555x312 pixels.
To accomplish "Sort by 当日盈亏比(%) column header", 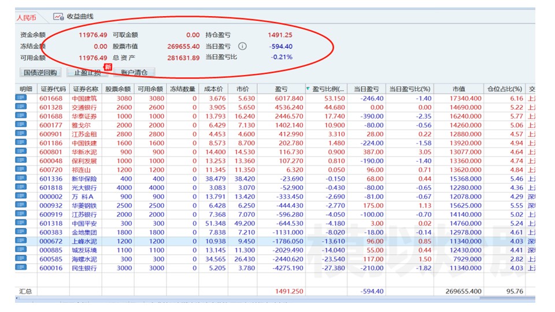I will (x=409, y=89).
